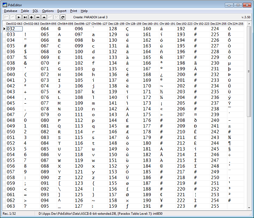Jump to last record navigator button
The height and width of the screenshot is (218, 254).
(x=25, y=17)
